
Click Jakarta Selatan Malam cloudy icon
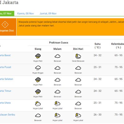point(57,80)
